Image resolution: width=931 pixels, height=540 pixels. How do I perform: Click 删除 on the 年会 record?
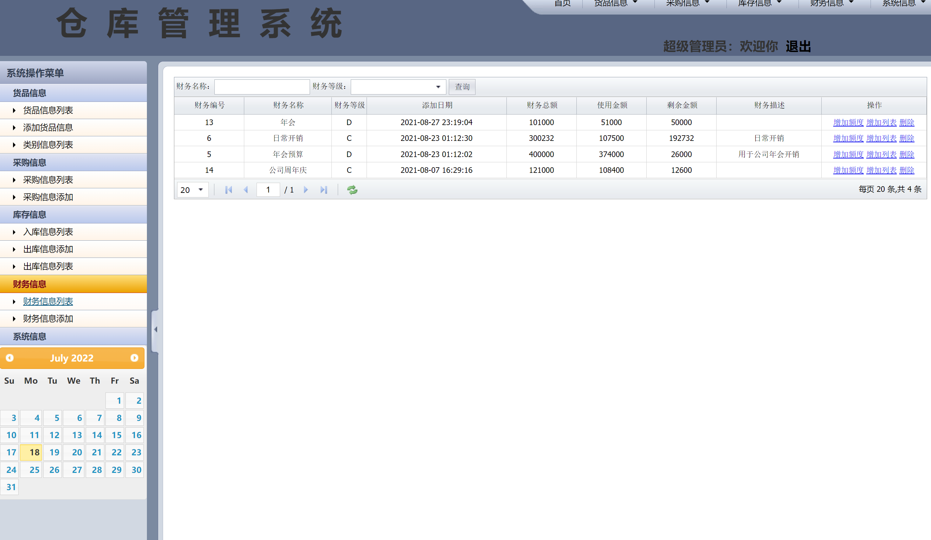coord(907,122)
